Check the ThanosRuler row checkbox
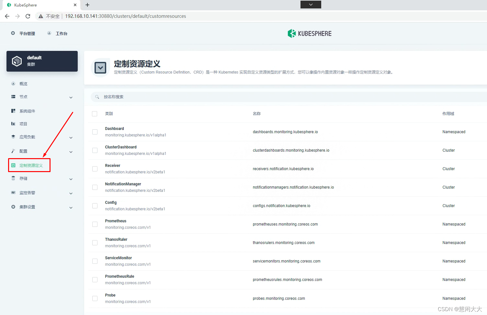The height and width of the screenshot is (315, 487). (x=95, y=243)
